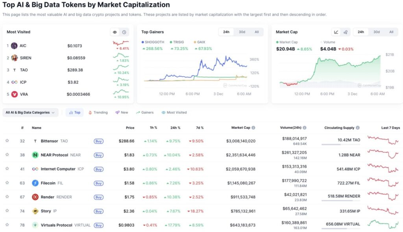This screenshot has height=232, width=403.
Task: Sort the table by Price column header
Action: point(130,128)
